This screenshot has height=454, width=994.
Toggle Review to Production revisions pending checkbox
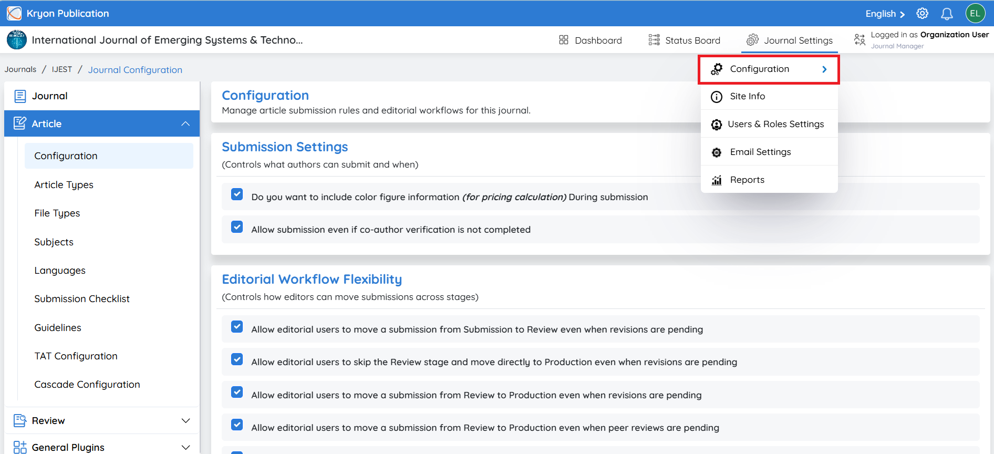(237, 393)
